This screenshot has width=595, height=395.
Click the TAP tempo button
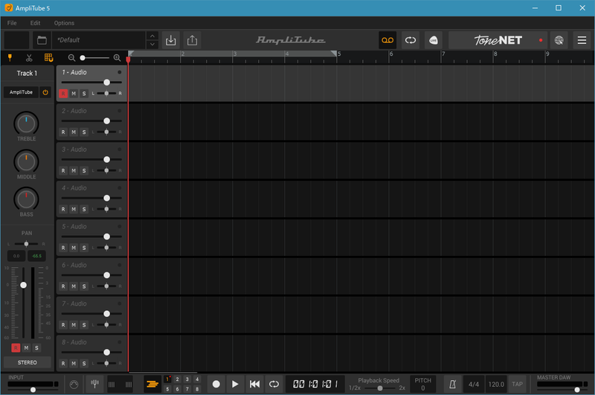tap(517, 384)
